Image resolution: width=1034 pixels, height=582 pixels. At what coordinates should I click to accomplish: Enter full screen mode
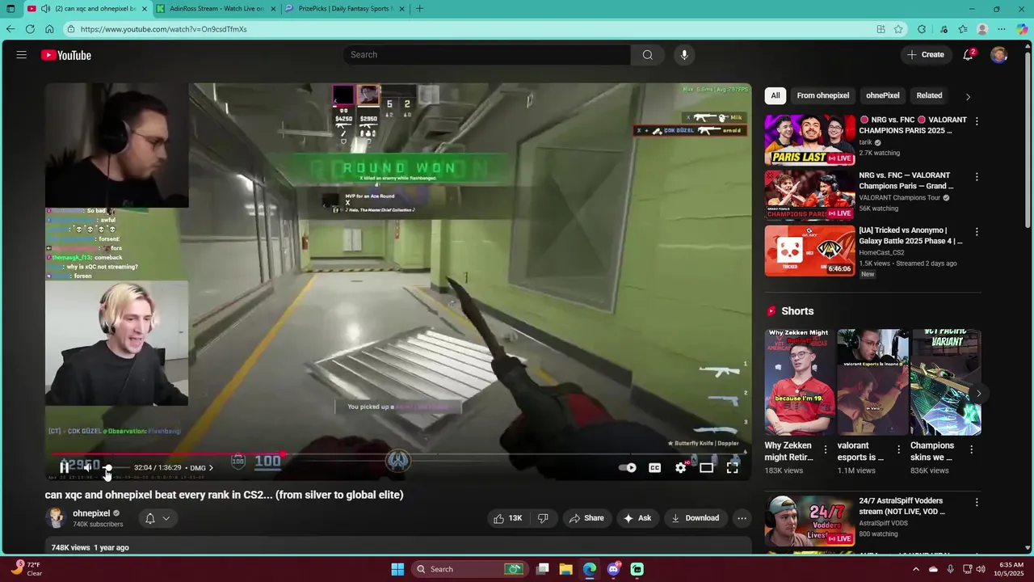(x=732, y=467)
